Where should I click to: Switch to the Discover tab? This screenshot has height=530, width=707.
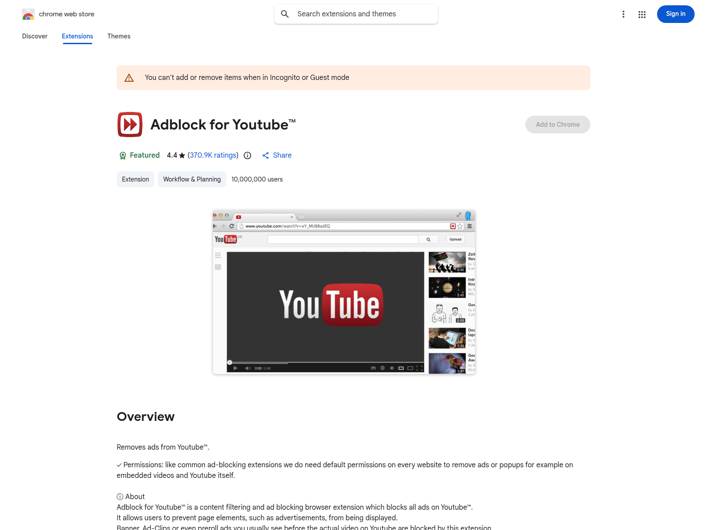(34, 36)
